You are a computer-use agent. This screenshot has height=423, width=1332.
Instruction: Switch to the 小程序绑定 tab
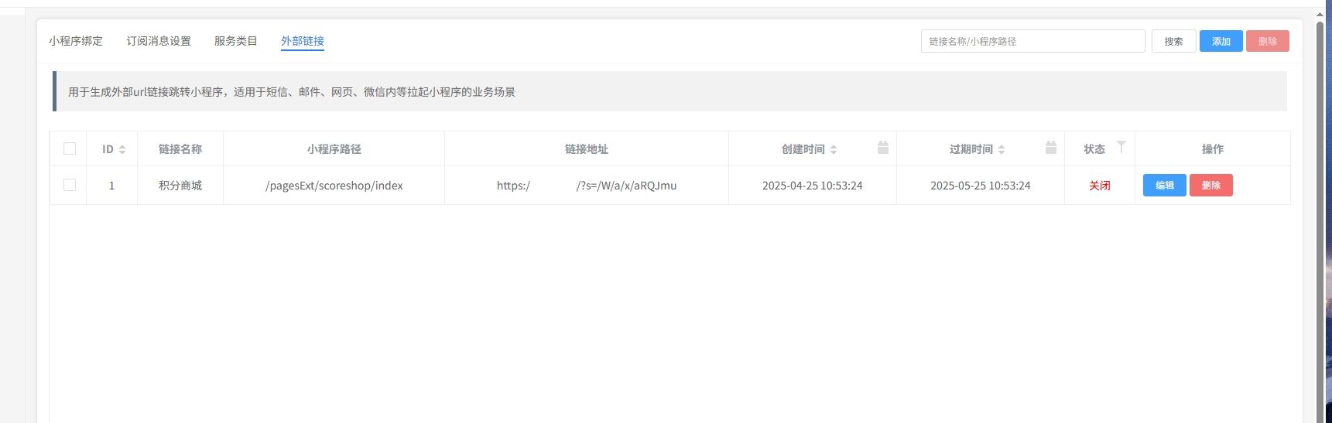tap(76, 41)
